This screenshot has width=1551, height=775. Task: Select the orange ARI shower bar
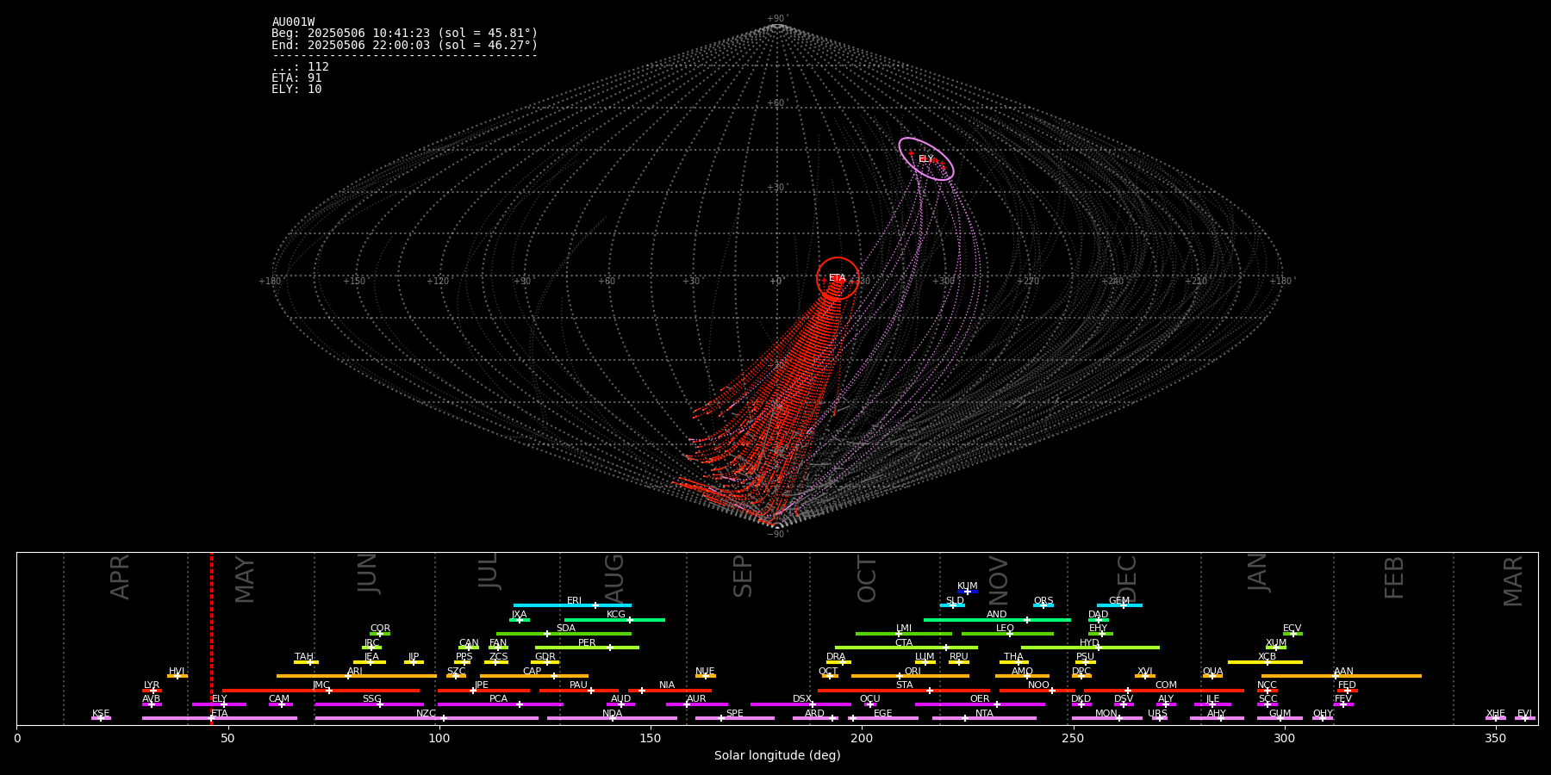coord(357,676)
